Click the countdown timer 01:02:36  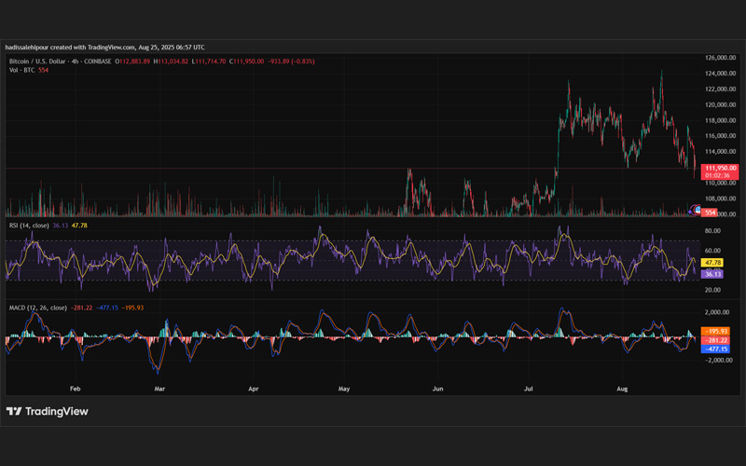pos(717,175)
